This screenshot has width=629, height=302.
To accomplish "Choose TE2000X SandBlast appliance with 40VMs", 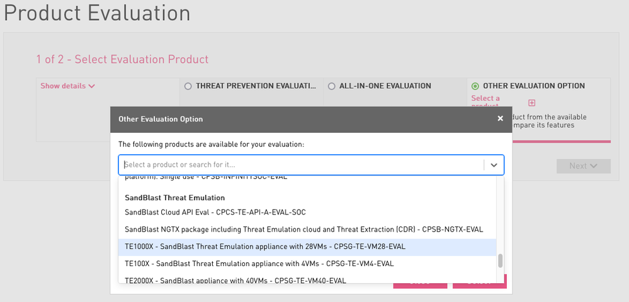I will tap(307, 279).
